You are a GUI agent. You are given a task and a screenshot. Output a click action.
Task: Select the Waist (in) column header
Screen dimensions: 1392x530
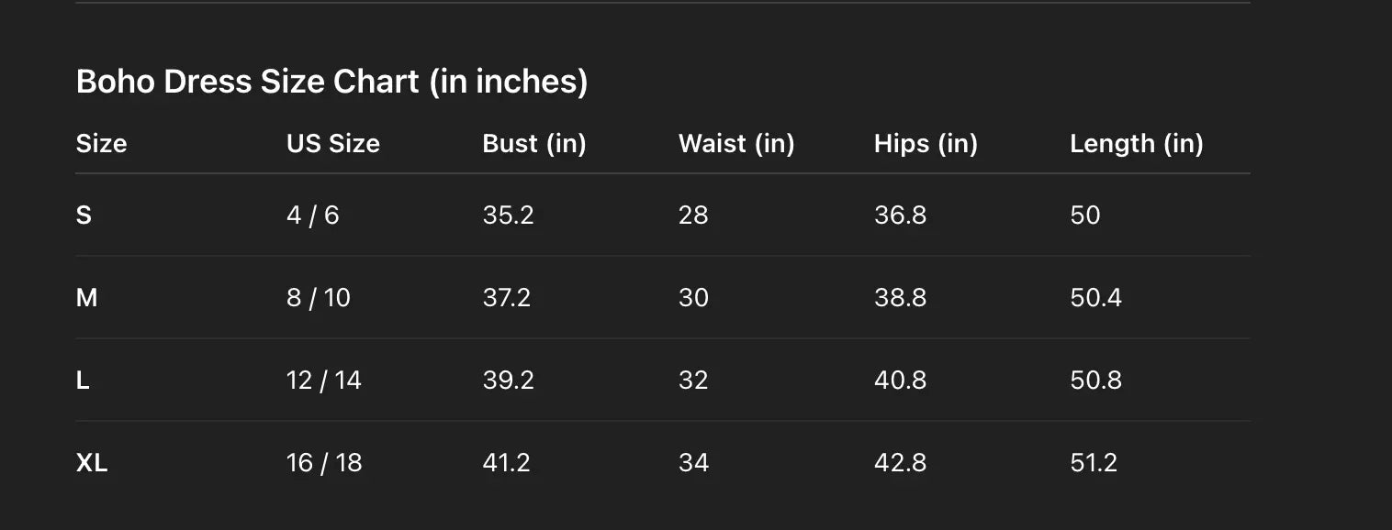click(735, 143)
